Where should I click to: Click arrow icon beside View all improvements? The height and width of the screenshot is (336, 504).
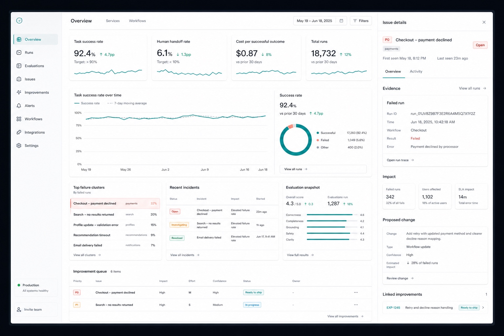tap(362, 316)
